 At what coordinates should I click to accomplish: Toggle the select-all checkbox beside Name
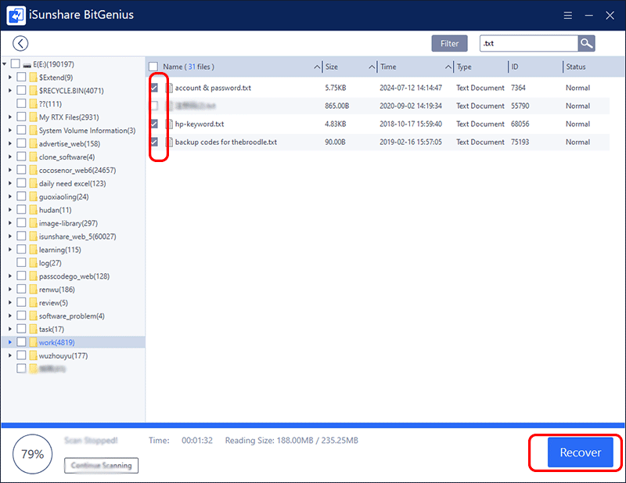pyautogui.click(x=154, y=67)
